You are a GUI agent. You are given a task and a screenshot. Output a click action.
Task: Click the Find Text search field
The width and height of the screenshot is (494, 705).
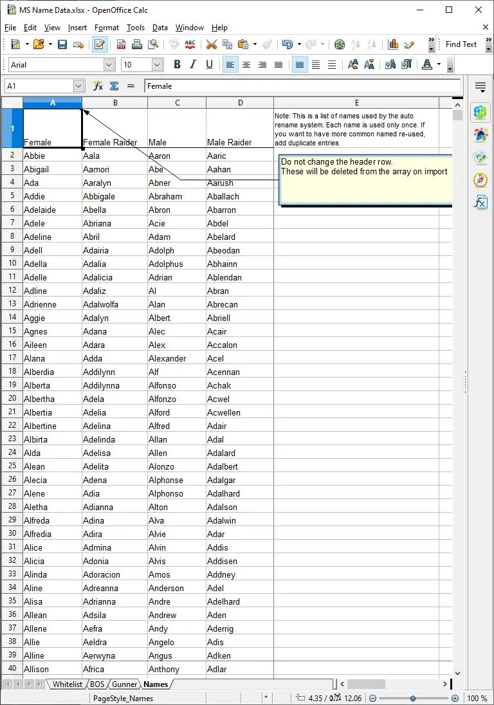461,44
